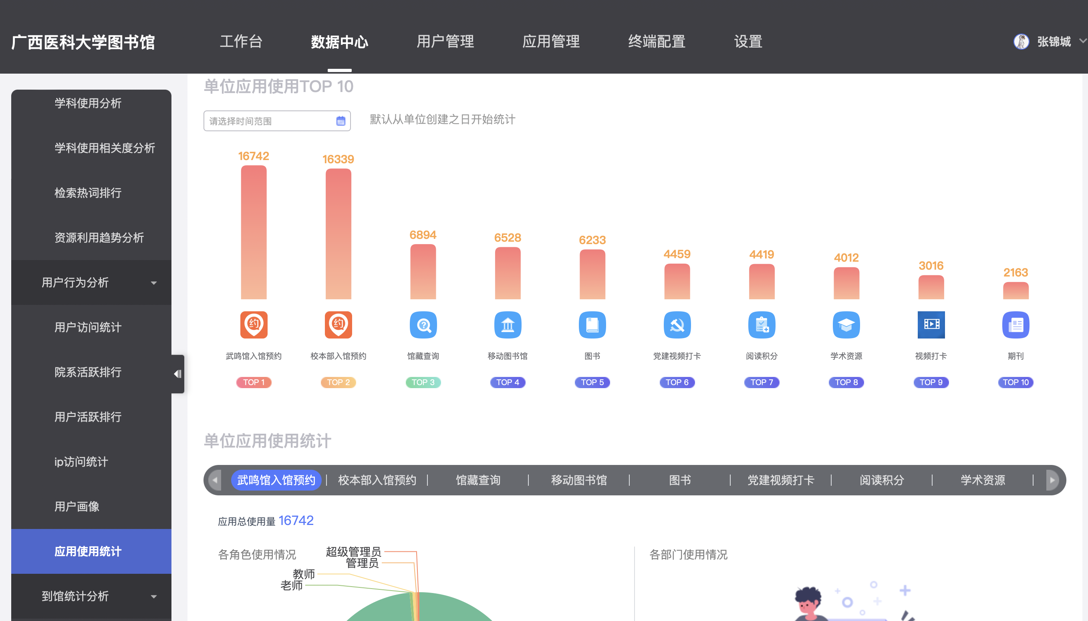
Task: Collapse the sidebar with the handle arrow
Action: pyautogui.click(x=177, y=374)
